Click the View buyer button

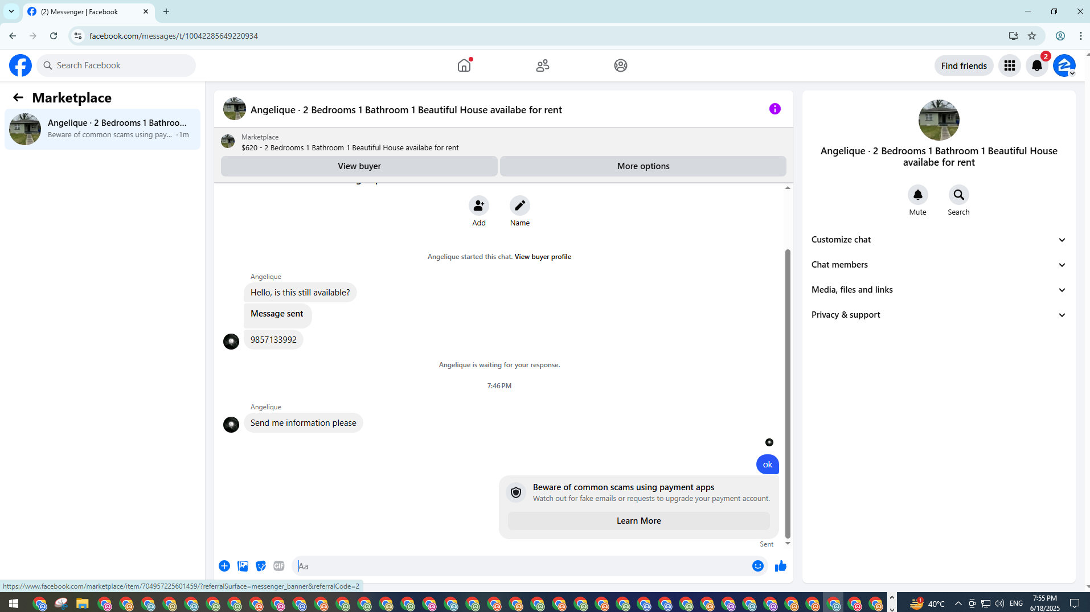coord(359,166)
